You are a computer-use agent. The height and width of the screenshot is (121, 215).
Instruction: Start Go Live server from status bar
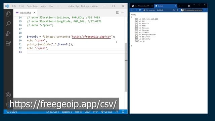(x=107, y=112)
